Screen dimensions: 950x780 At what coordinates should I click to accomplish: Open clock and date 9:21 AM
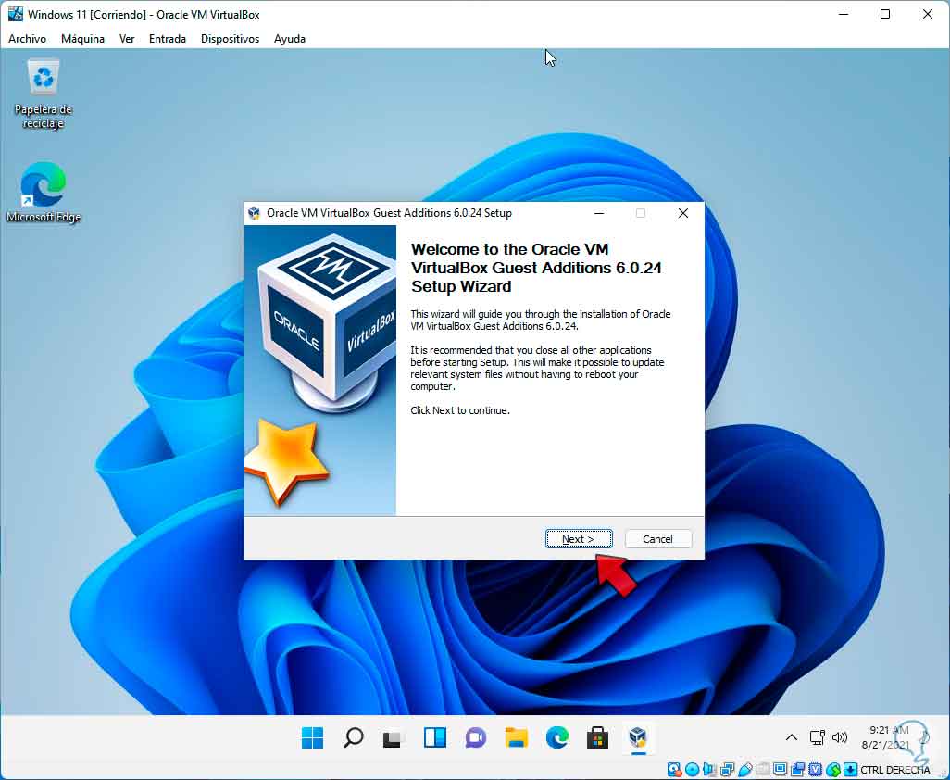click(886, 737)
